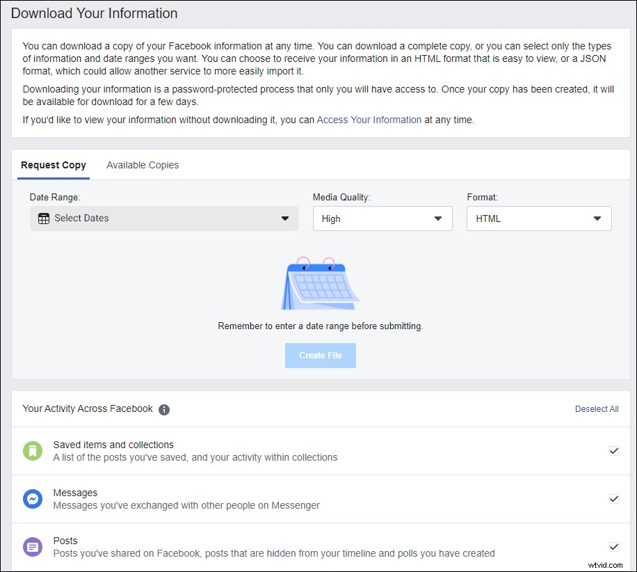Open the Access Your Information link
This screenshot has height=572, width=637.
369,120
